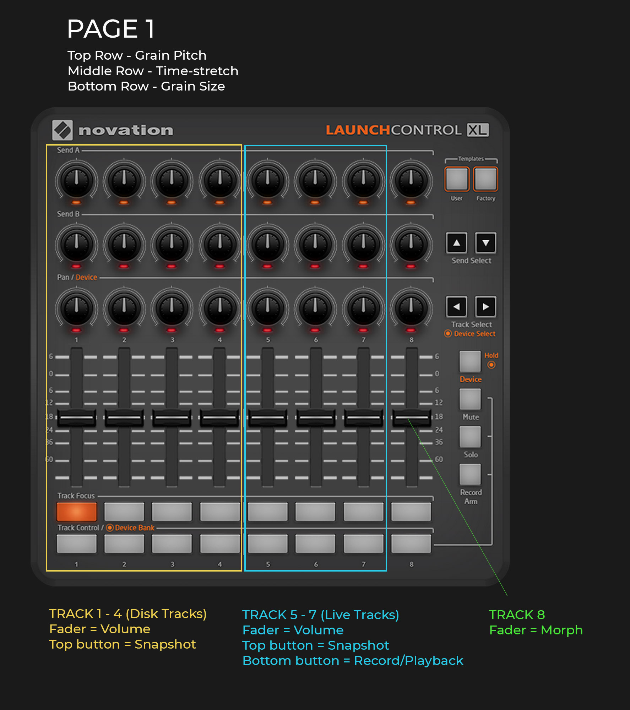Click the channel 8 Morph fader cap
This screenshot has height=710, width=630.
click(412, 418)
